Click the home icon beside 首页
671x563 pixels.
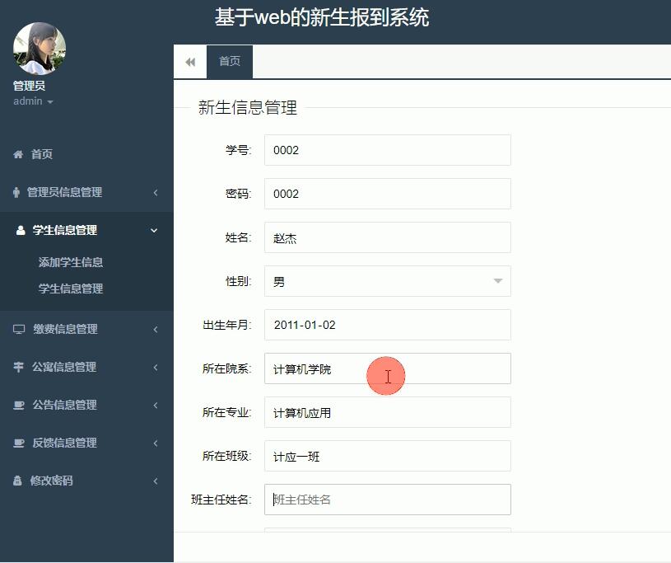coord(18,153)
